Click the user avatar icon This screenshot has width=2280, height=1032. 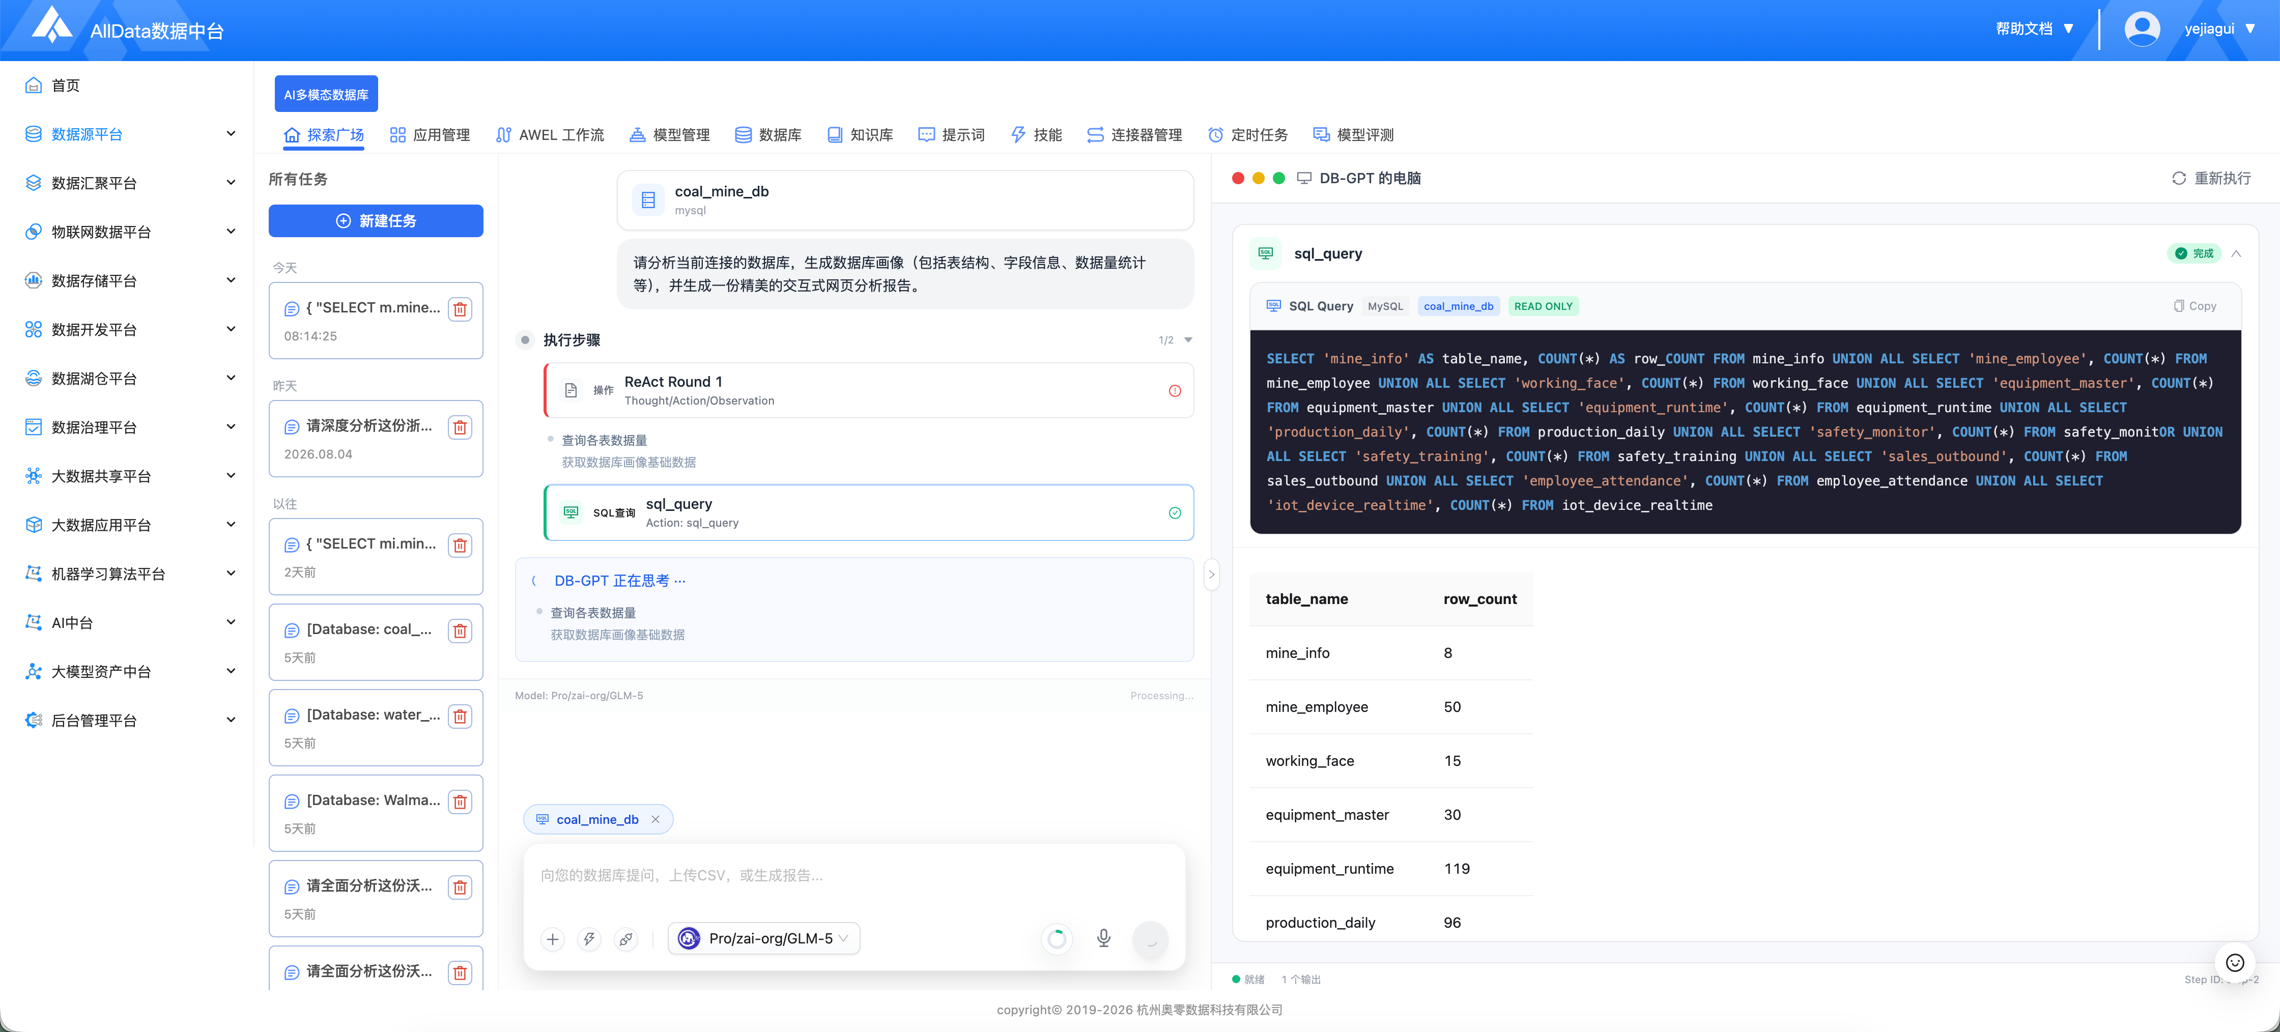[2142, 29]
